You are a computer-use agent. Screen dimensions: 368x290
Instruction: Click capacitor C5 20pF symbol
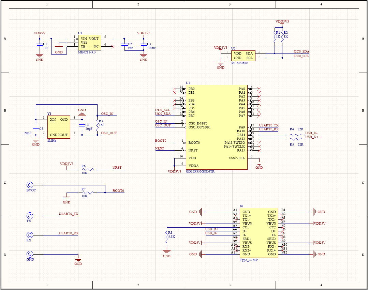[36, 129]
